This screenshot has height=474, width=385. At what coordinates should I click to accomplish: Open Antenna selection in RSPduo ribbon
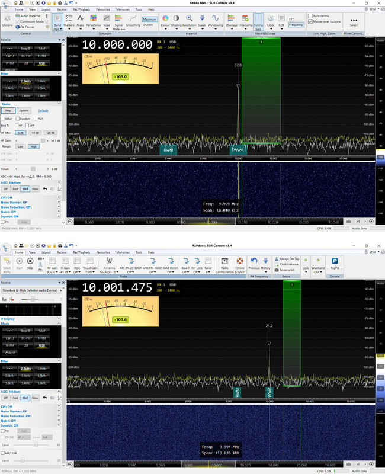tap(109, 265)
